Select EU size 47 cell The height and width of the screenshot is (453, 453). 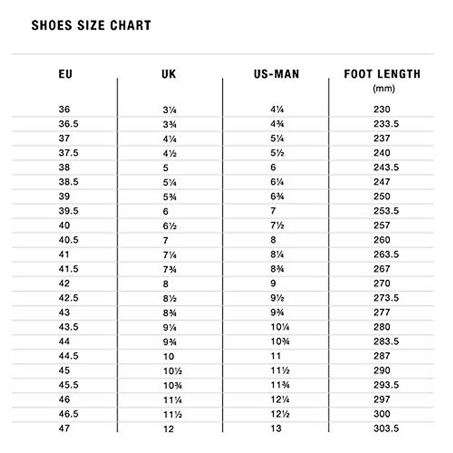(64, 428)
